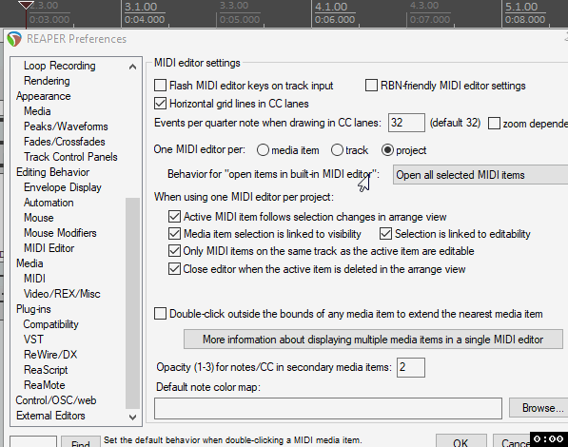The width and height of the screenshot is (568, 447).
Task: Open the 'Open all selected MIDI items' dropdown
Action: [480, 175]
